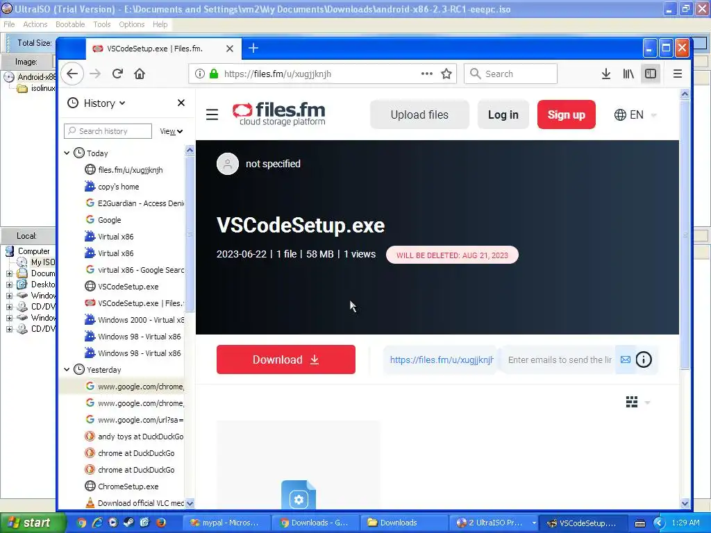This screenshot has height=533, width=711.
Task: Click the Upload files button
Action: 419,115
